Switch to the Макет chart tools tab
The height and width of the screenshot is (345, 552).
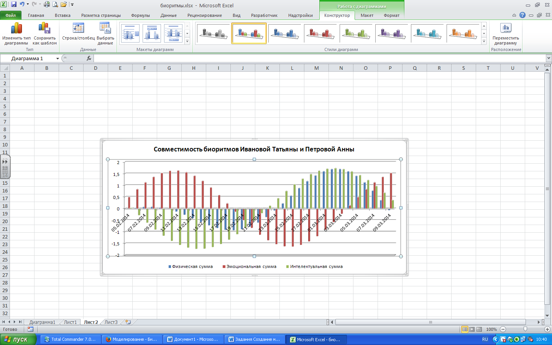coord(367,15)
